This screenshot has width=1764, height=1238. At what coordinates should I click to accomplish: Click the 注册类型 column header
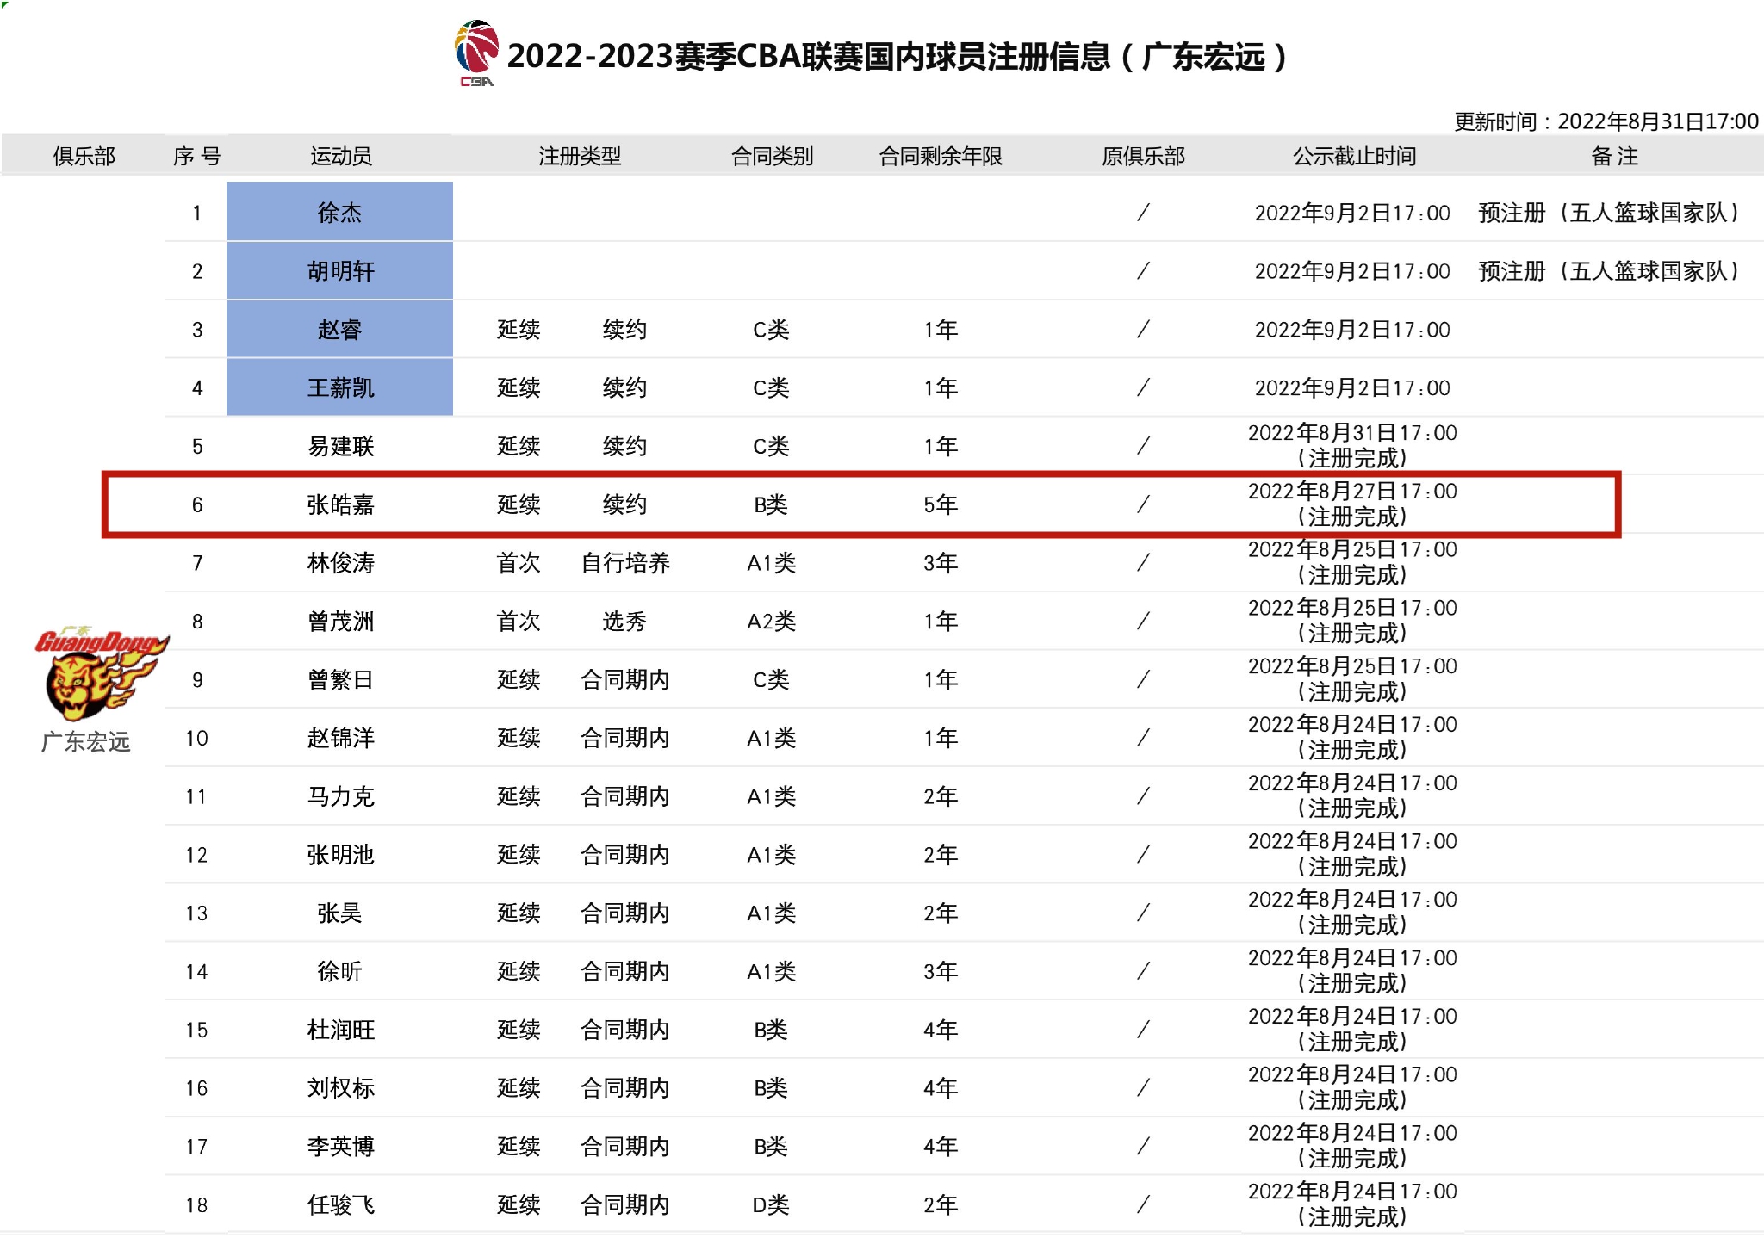click(580, 156)
